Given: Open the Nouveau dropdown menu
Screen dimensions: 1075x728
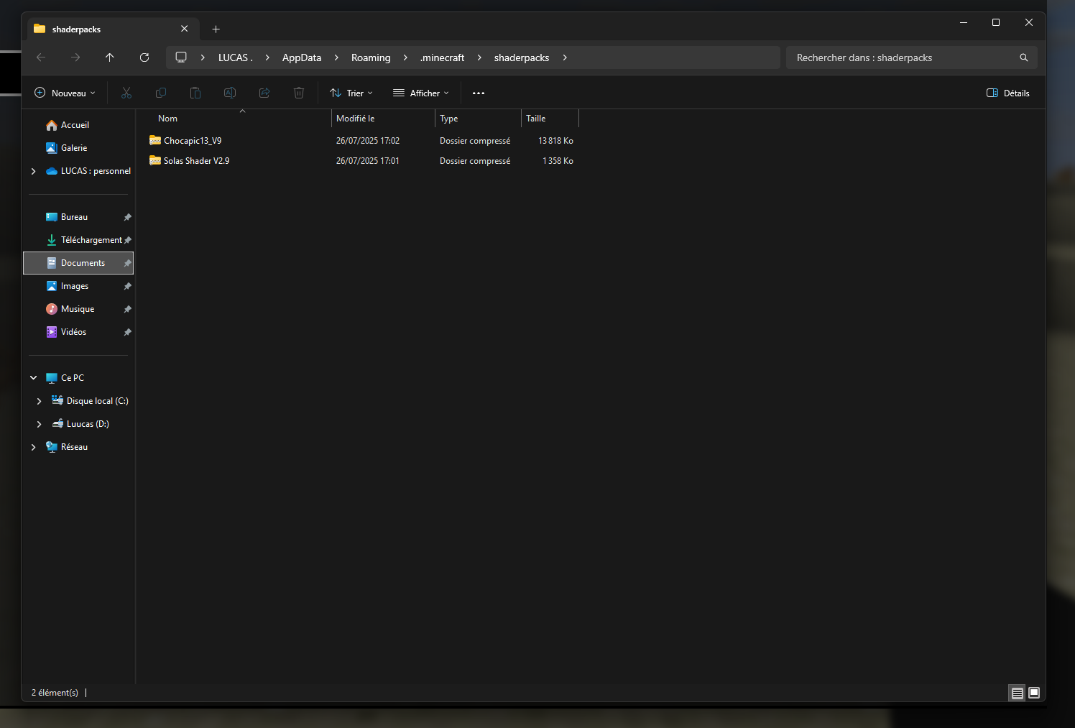Looking at the screenshot, I should click(65, 93).
